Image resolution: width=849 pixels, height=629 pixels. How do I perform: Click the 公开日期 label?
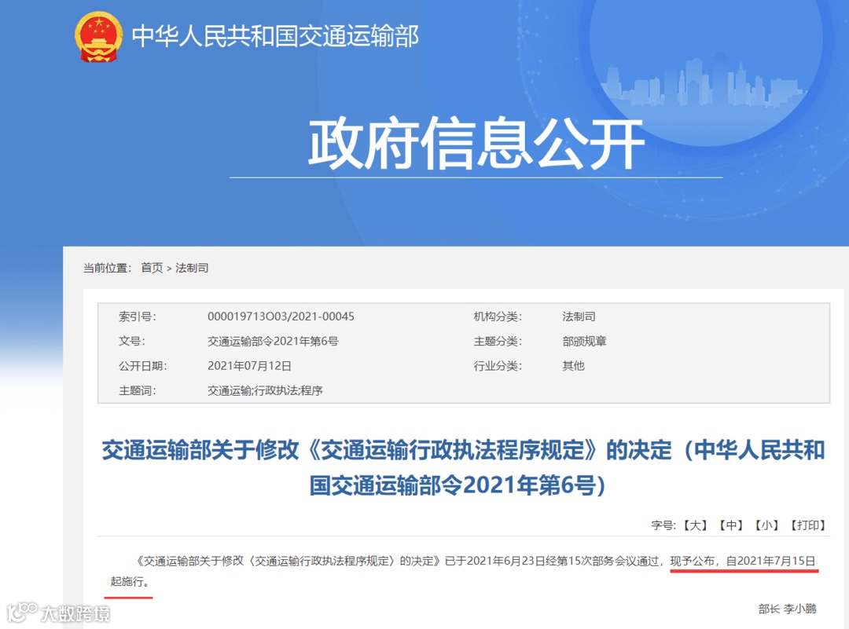tap(143, 366)
